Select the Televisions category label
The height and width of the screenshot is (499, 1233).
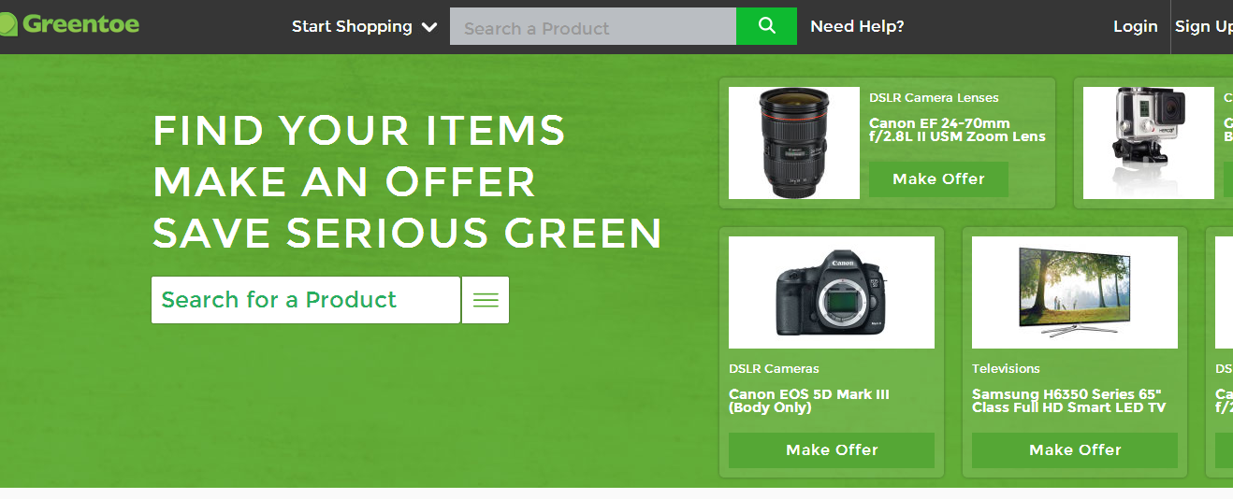(x=1006, y=369)
